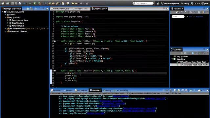Click the Save toolbar icon
This screenshot has width=210, height=118.
click(12, 3)
